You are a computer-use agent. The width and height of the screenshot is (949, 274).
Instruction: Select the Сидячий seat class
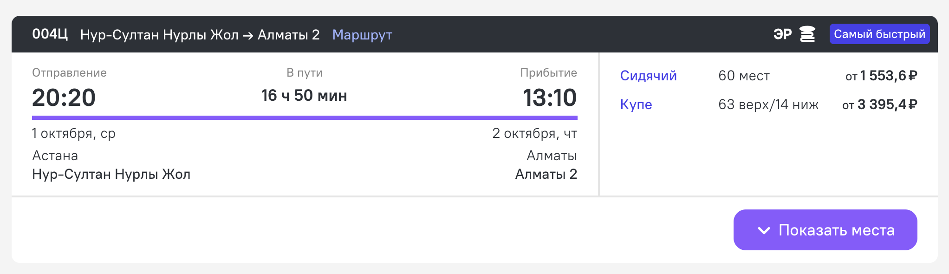[x=648, y=76]
